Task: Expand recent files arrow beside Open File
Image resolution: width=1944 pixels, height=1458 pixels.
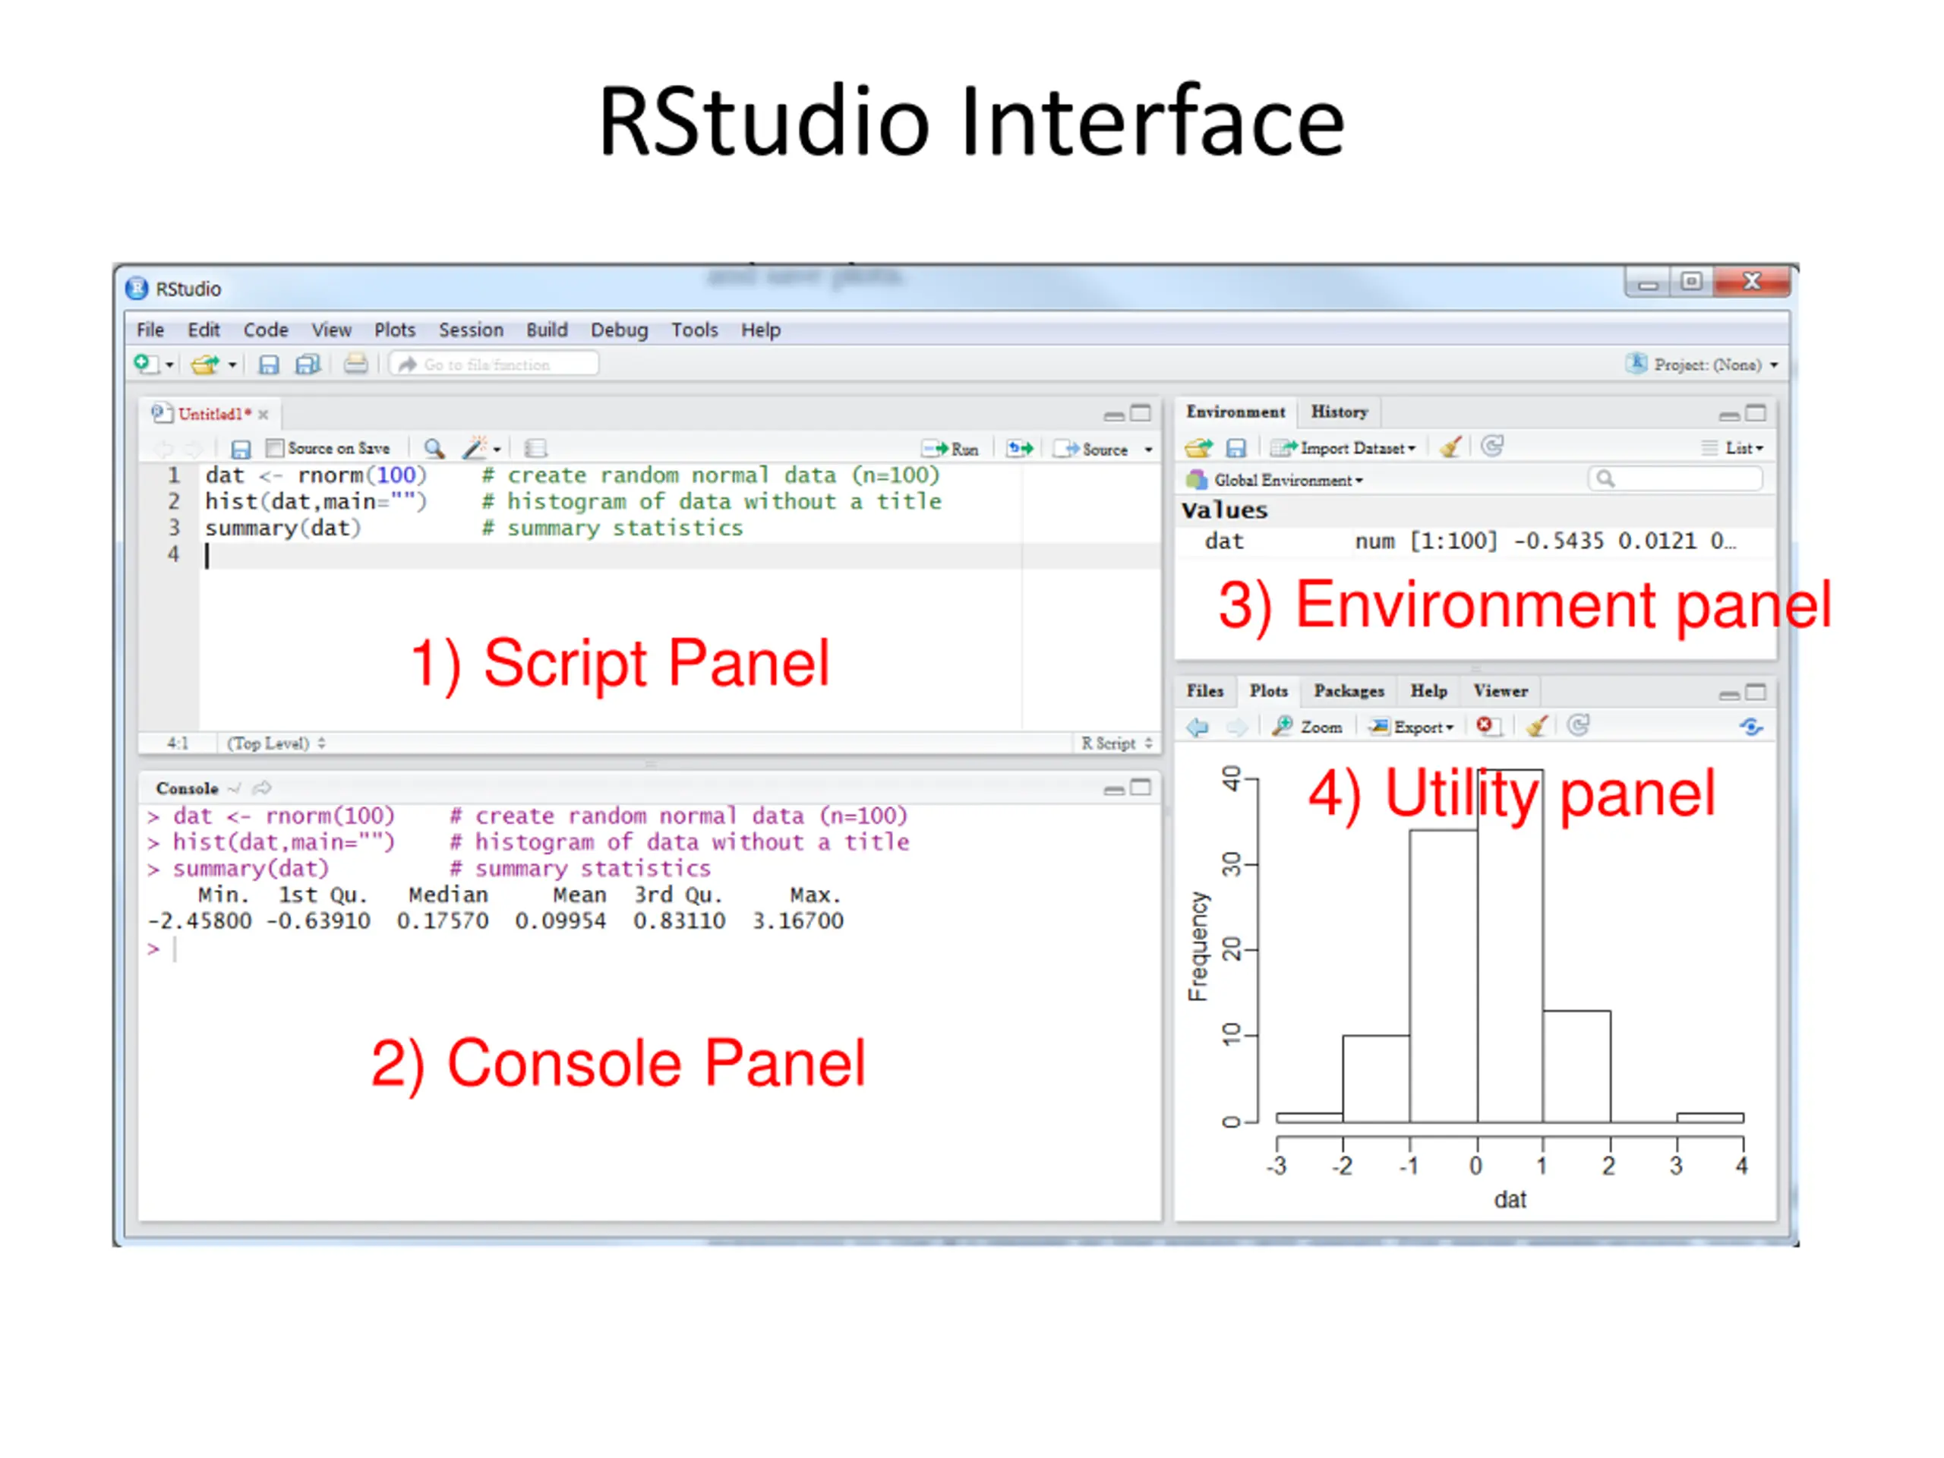Action: pos(232,364)
